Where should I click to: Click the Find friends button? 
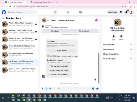(x=113, y=12)
